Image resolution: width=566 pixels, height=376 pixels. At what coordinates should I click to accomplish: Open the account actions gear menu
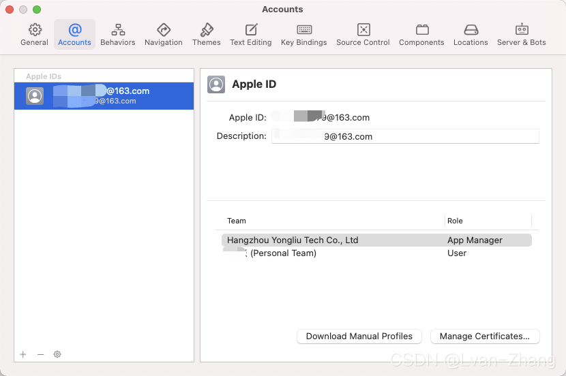(x=57, y=354)
